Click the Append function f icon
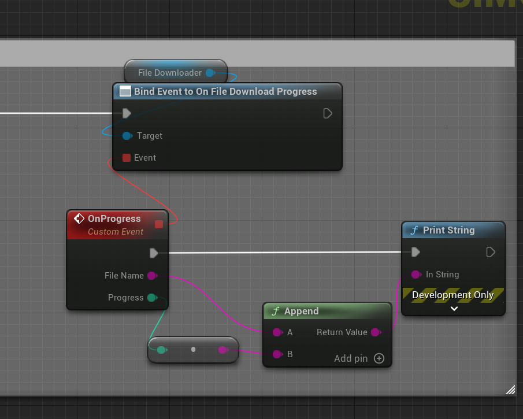523x419 pixels. click(276, 312)
